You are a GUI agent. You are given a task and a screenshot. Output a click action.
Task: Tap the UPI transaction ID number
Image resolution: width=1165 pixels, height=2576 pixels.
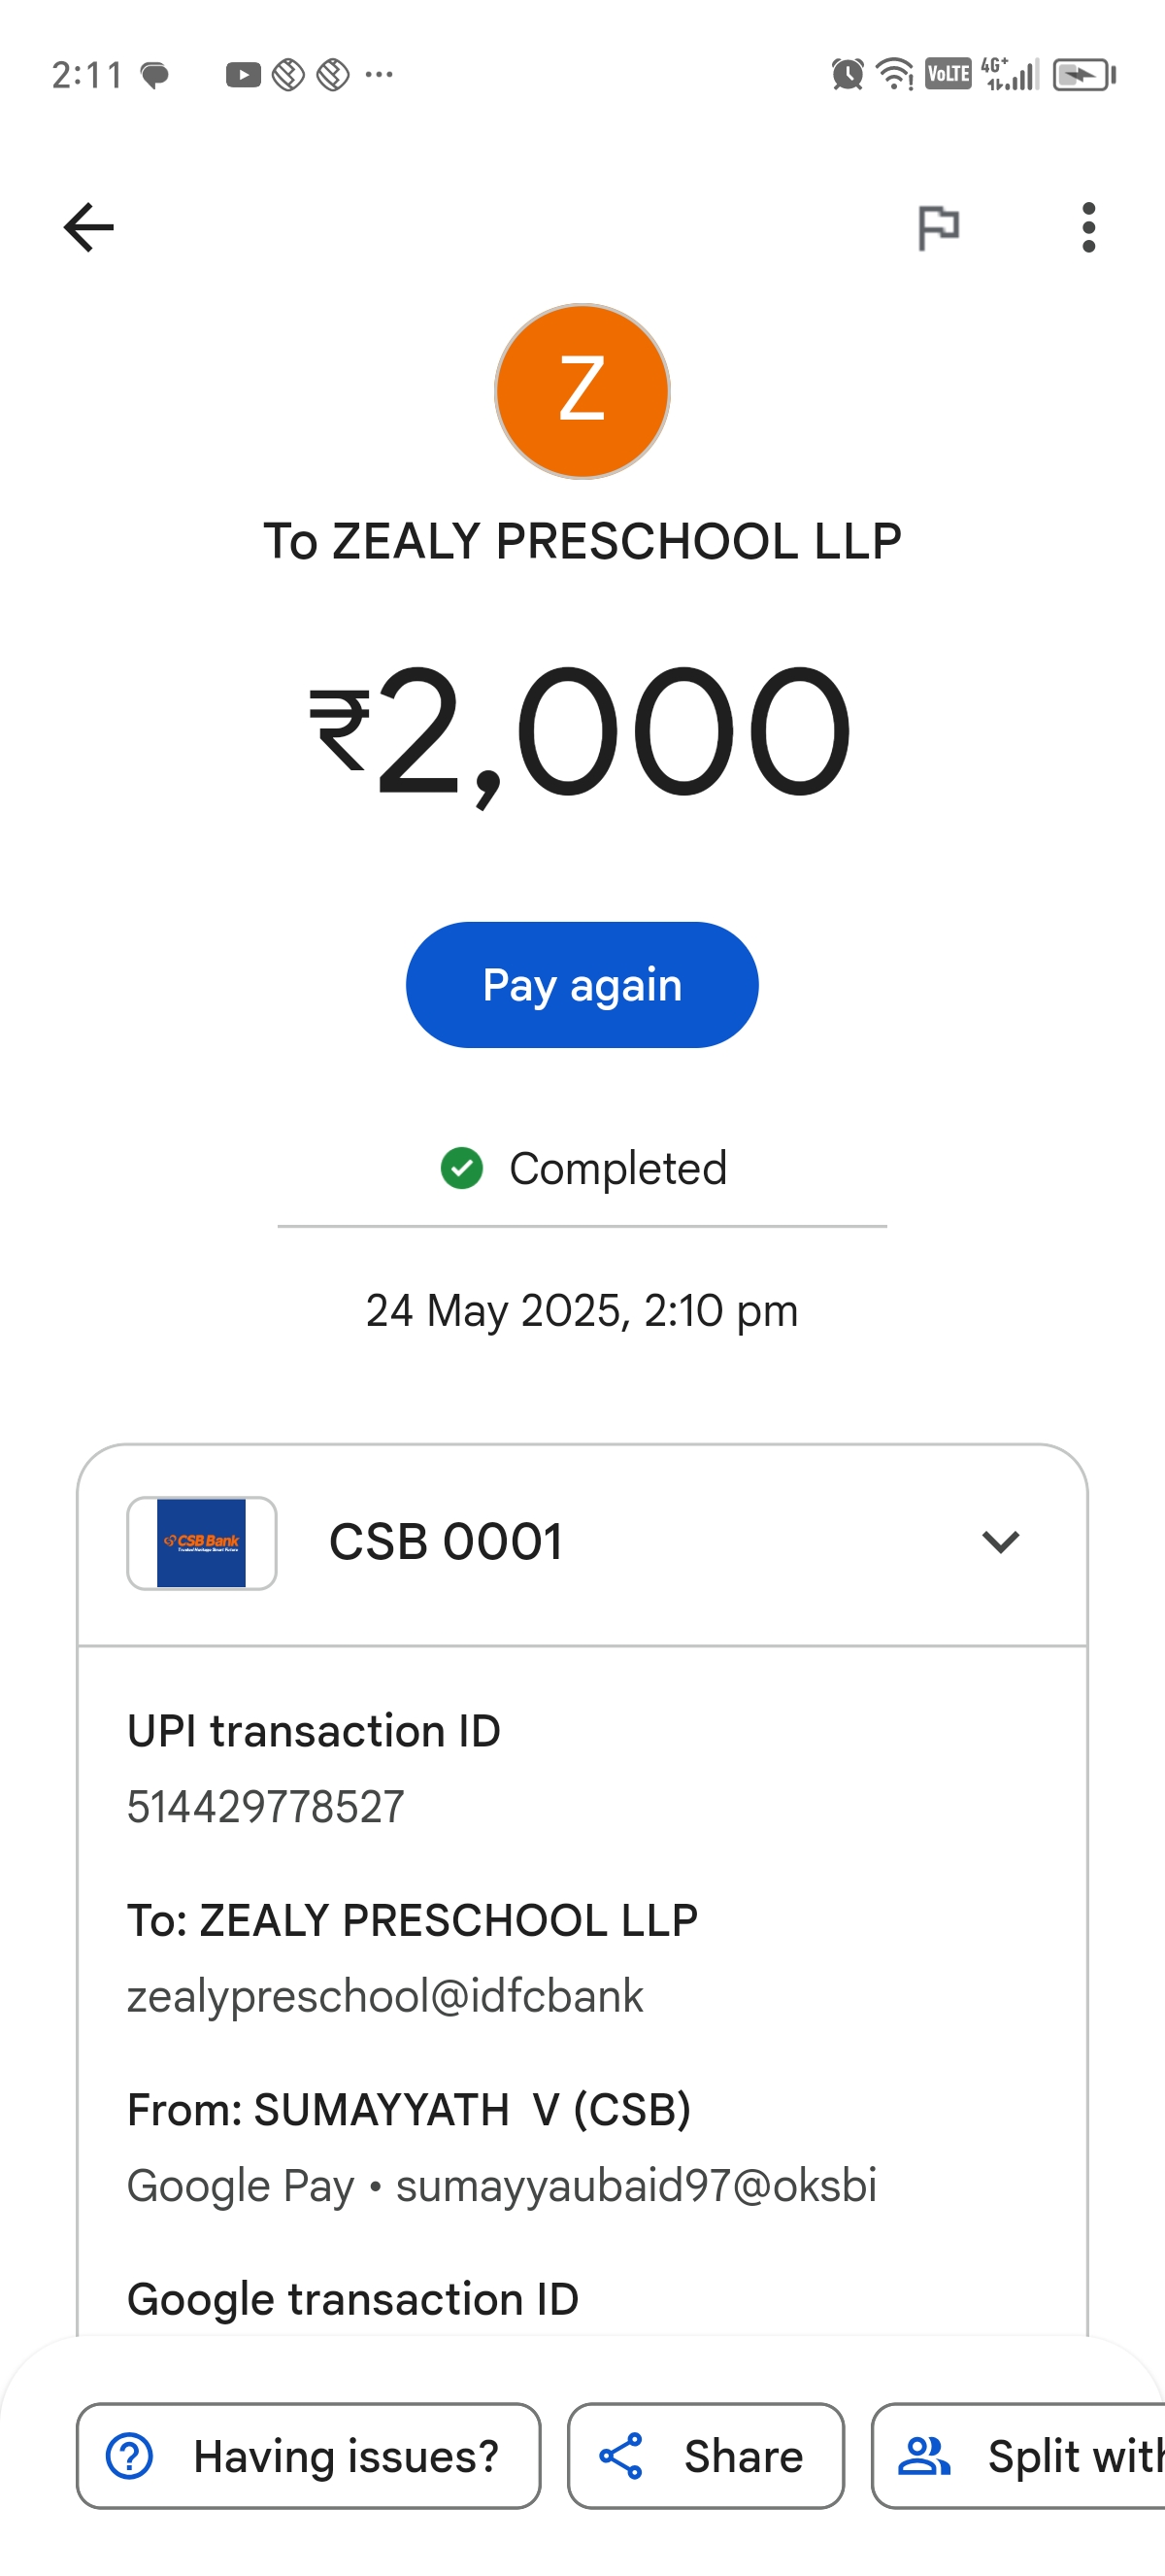(x=266, y=1807)
